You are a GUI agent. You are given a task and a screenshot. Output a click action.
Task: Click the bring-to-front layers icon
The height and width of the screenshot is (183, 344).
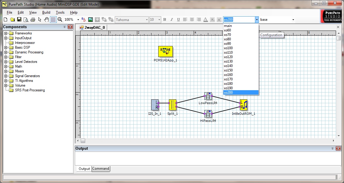point(104,20)
